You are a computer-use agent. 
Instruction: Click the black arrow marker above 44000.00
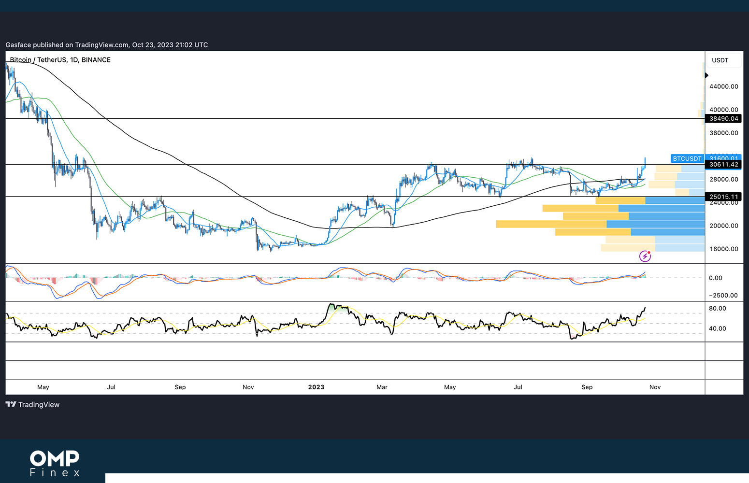pyautogui.click(x=706, y=75)
